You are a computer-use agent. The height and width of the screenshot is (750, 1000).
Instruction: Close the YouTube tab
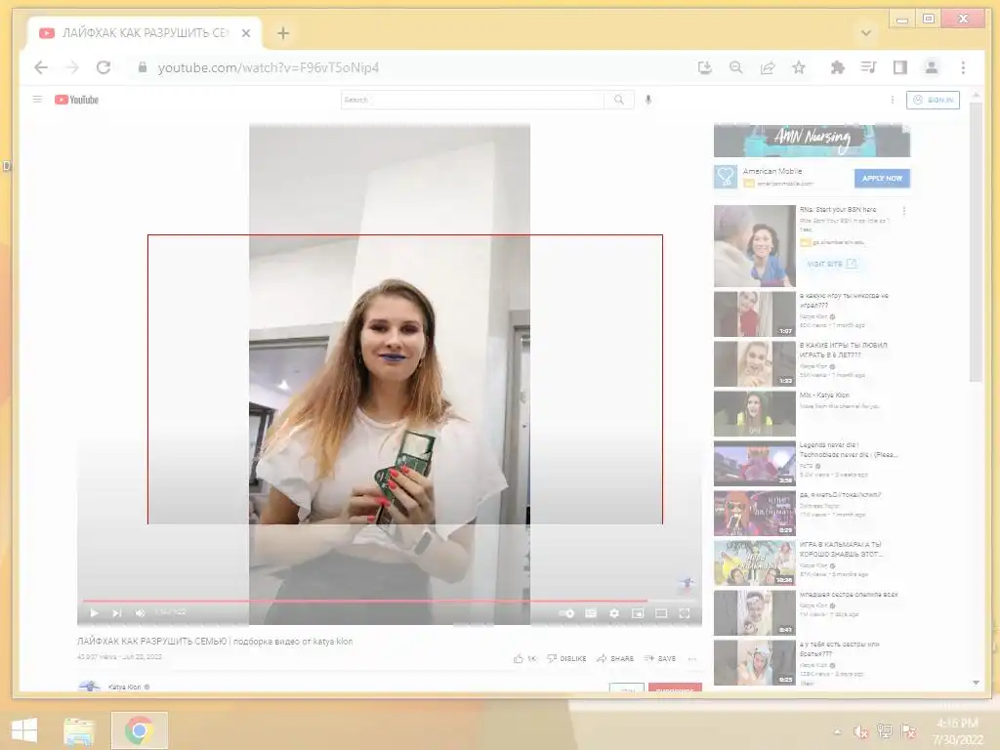[x=246, y=33]
